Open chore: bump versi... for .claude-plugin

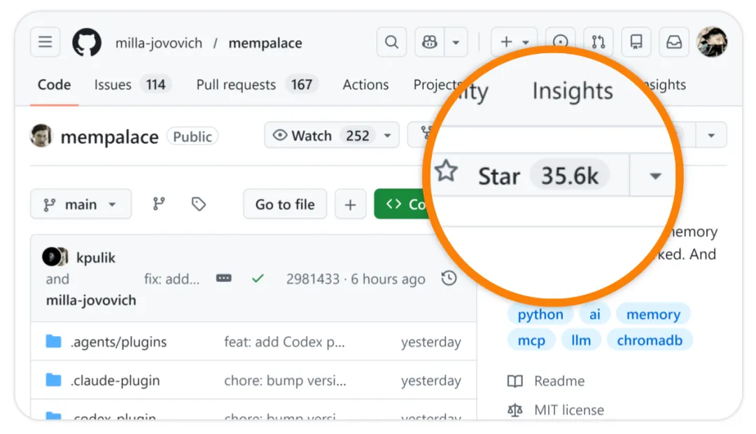coord(286,381)
